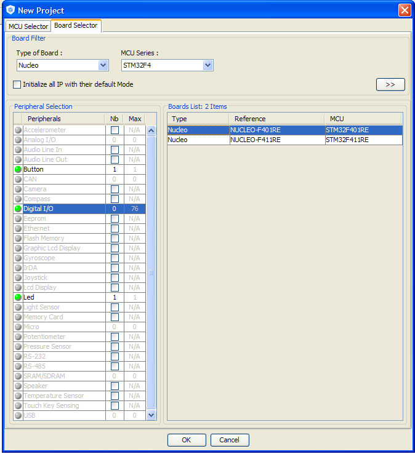Click the gray icon beside Camera
Screen dimensions: 415x454
(18, 189)
